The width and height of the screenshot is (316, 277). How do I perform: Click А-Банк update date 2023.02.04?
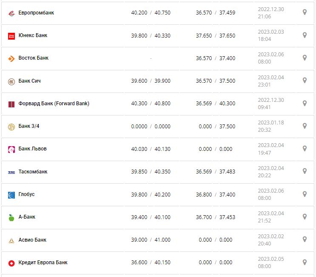pyautogui.click(x=271, y=214)
